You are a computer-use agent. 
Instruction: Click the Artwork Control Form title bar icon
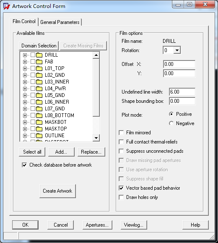point(7,6)
